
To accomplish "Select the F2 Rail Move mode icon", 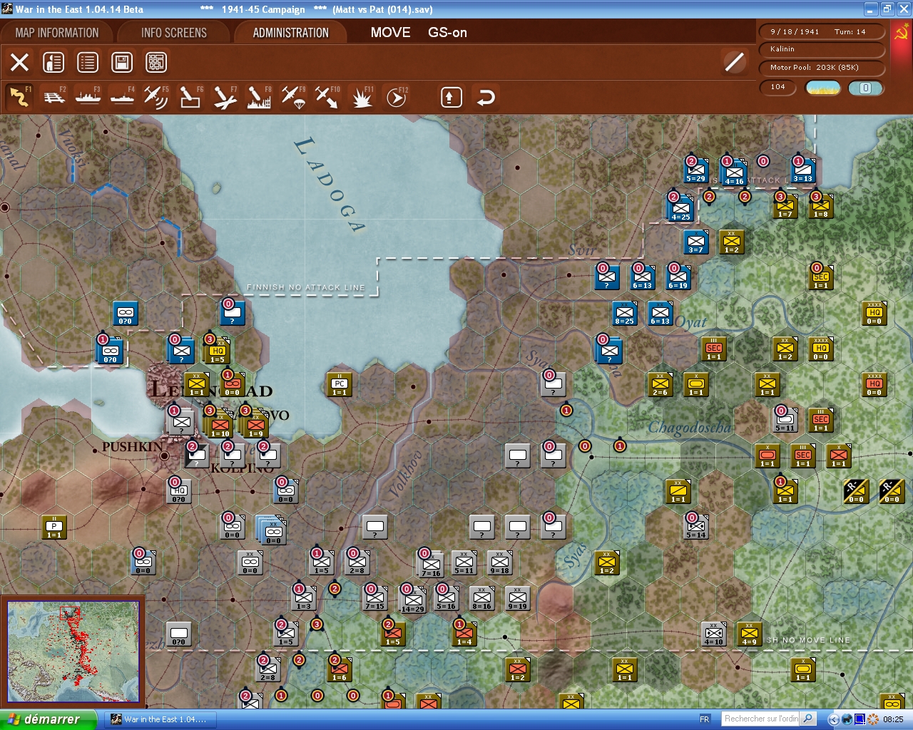I will point(54,97).
